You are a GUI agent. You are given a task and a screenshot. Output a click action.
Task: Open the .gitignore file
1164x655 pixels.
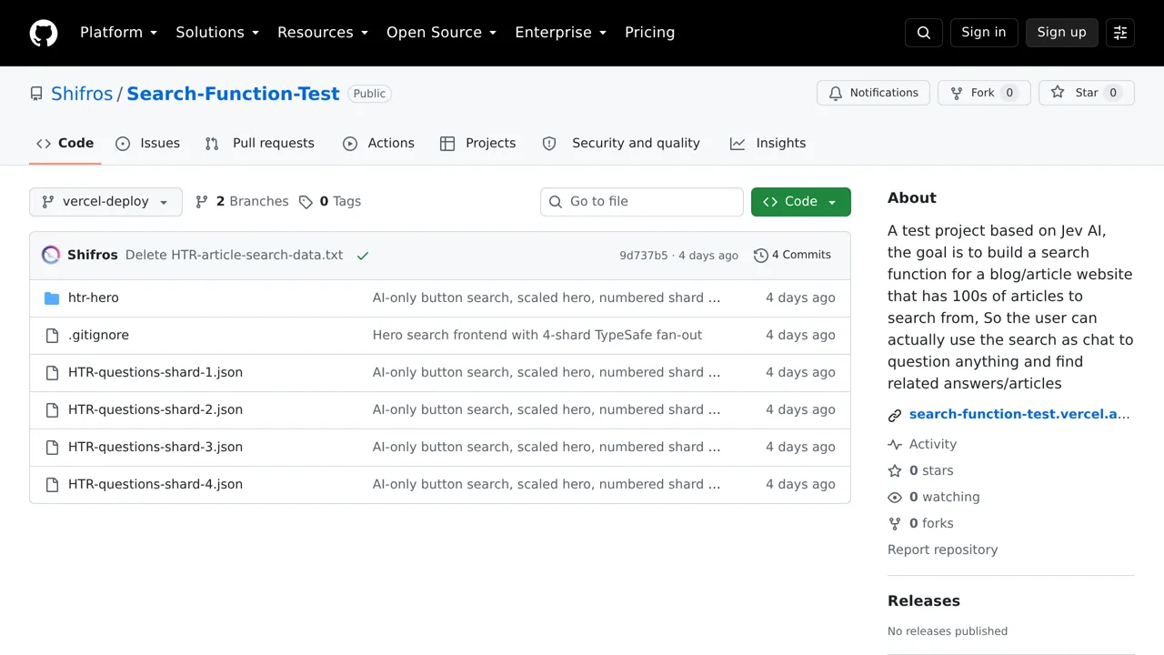[x=98, y=335]
